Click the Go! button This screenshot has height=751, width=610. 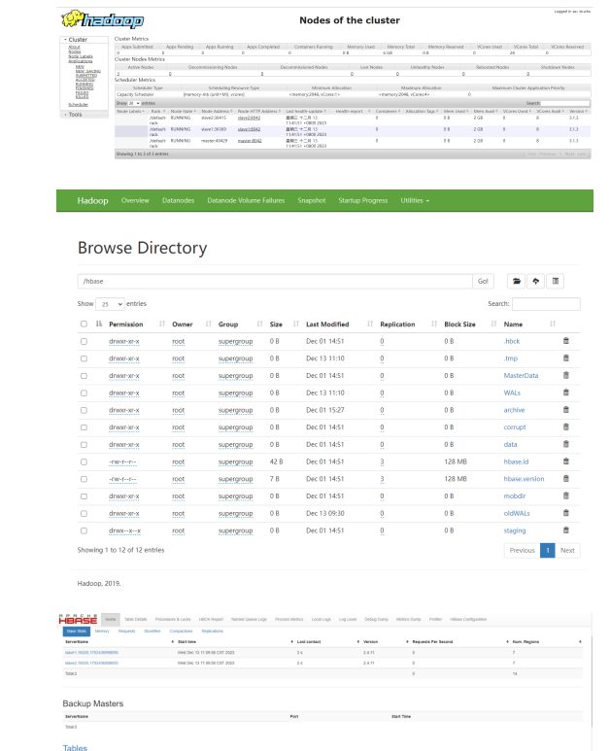pyautogui.click(x=483, y=281)
